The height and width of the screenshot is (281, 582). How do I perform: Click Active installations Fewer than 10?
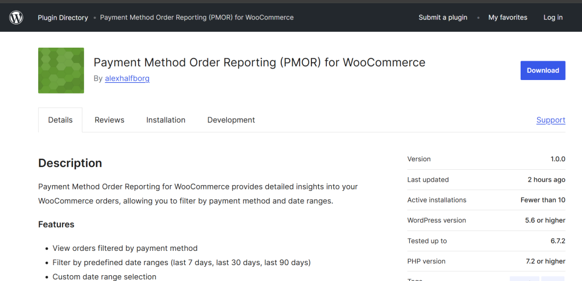click(543, 200)
